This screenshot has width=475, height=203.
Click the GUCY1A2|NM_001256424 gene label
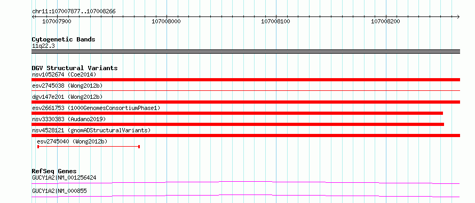click(x=64, y=177)
